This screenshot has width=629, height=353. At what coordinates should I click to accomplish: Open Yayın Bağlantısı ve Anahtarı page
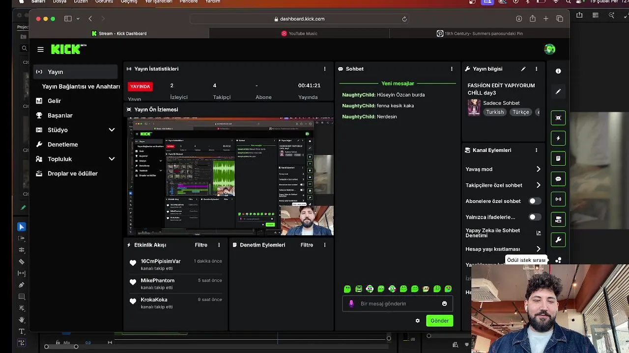point(81,86)
